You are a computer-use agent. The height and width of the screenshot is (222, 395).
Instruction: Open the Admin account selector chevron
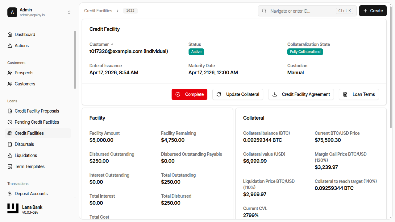[x=69, y=12]
